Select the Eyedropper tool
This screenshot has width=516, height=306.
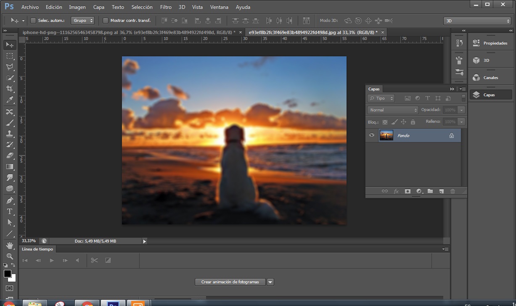pyautogui.click(x=10, y=100)
